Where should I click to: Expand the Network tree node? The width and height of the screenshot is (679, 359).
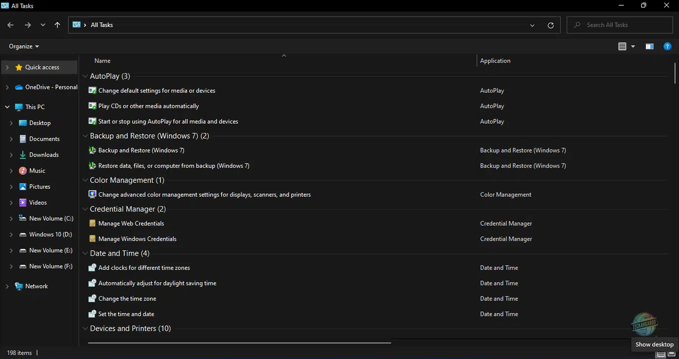click(x=7, y=286)
